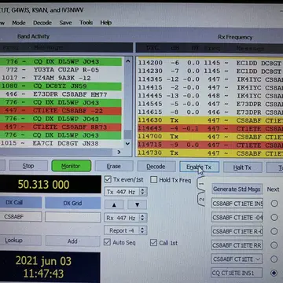The width and height of the screenshot is (283, 283).
Task: Select Next radio for CS8ABF CT1ETE IN5 message
Action: click(274, 204)
